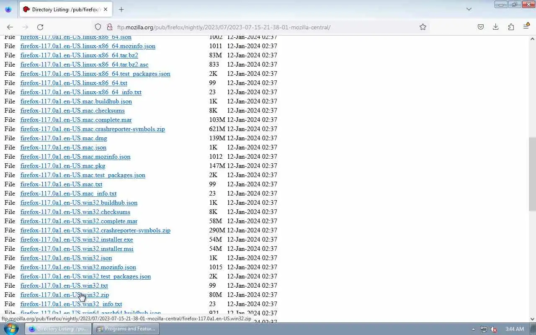This screenshot has height=335, width=536.
Task: Download win32.installer.msi link
Action: [x=77, y=249]
